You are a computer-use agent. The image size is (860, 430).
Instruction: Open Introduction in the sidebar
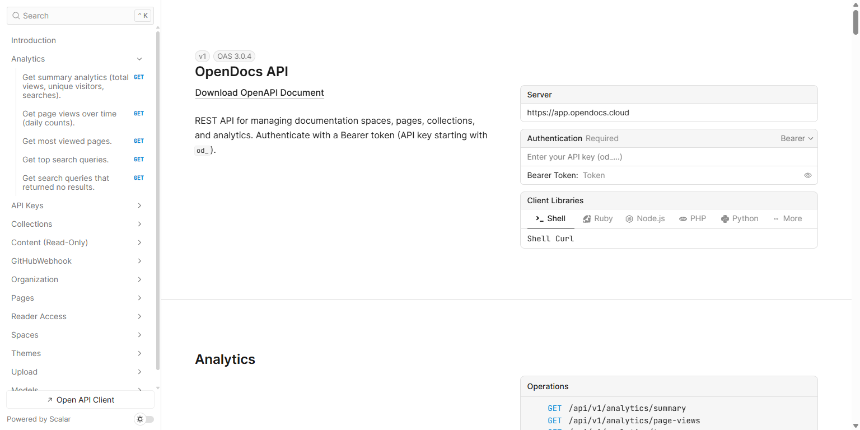(x=34, y=40)
